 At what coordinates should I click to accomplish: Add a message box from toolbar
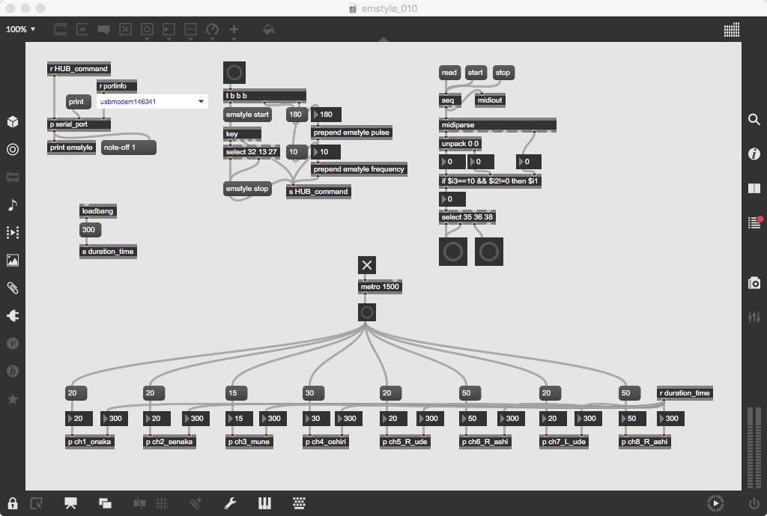(82, 30)
